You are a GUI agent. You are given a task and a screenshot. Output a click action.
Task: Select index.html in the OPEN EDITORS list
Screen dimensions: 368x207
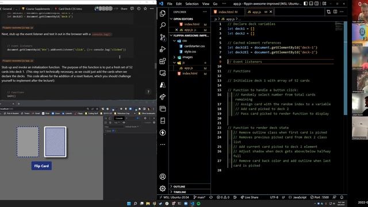[191, 24]
